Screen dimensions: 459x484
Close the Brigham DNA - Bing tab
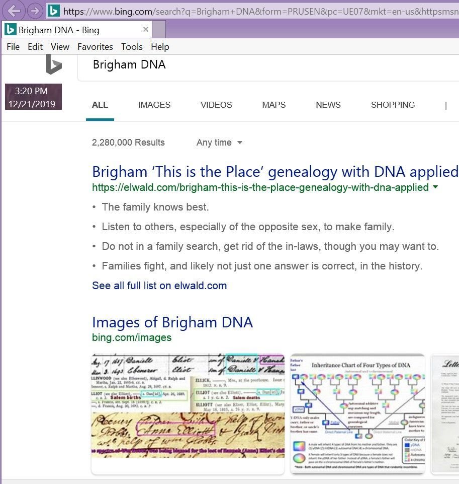click(146, 30)
